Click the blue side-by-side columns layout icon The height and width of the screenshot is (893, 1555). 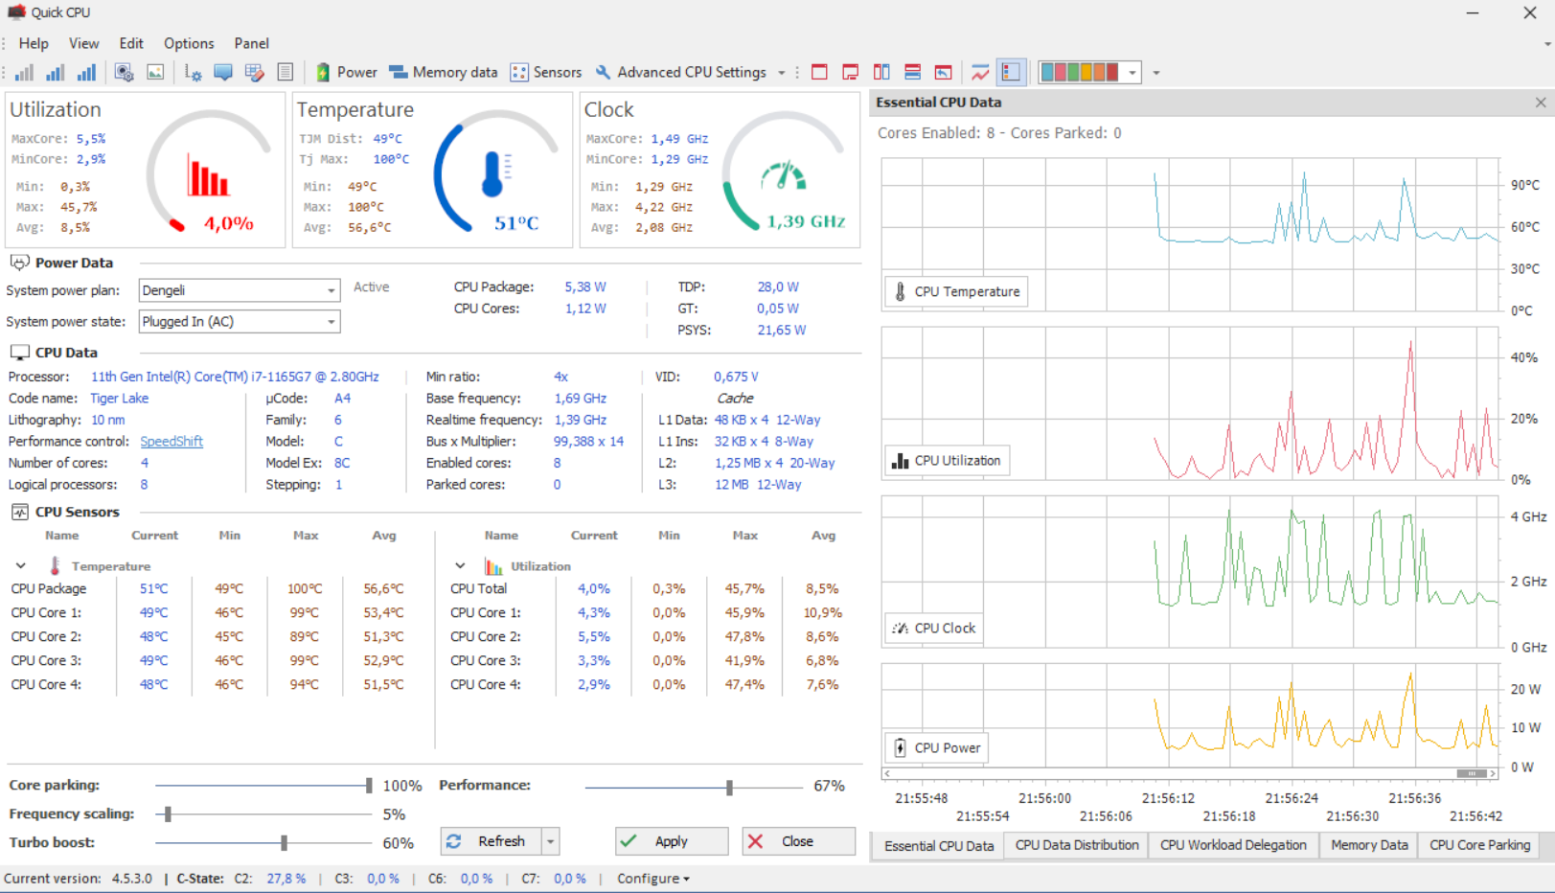tap(881, 73)
